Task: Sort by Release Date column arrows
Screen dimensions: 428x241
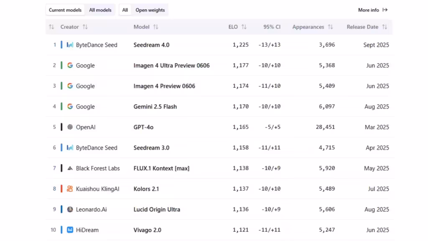Action: [385, 27]
